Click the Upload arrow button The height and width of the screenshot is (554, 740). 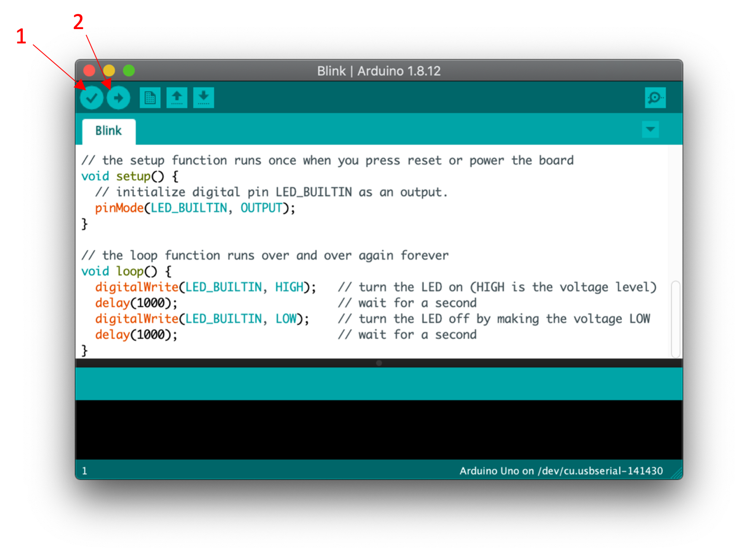click(118, 98)
